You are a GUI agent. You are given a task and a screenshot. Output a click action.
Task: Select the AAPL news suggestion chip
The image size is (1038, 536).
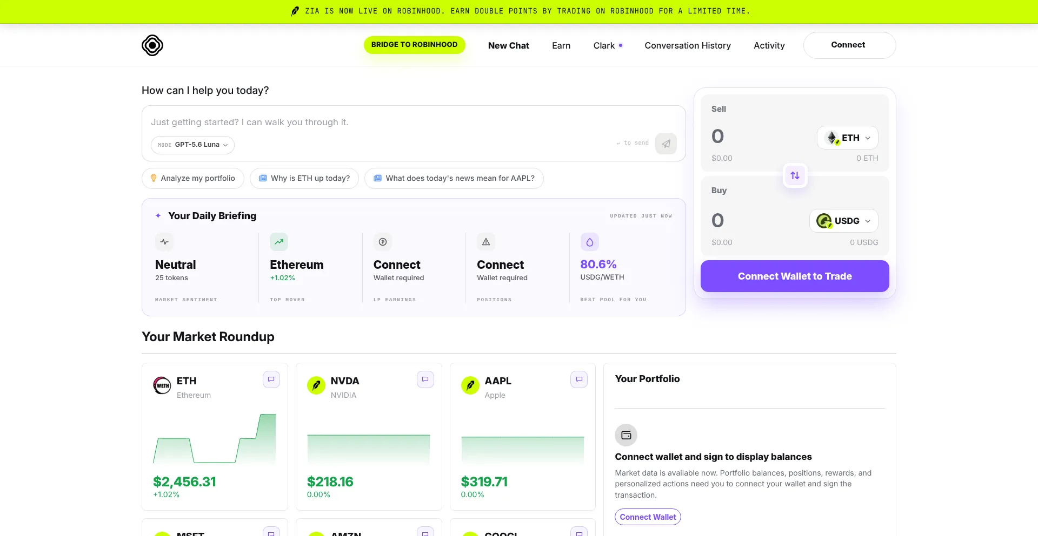(454, 178)
